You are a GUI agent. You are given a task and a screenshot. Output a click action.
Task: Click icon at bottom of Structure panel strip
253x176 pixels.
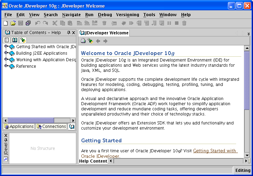[x=5, y=159]
